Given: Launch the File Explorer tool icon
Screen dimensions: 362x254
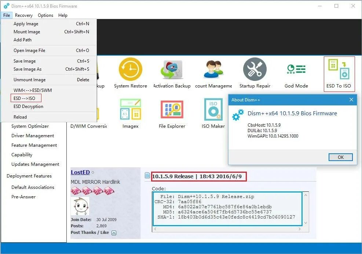Looking at the screenshot, I should point(172,109).
